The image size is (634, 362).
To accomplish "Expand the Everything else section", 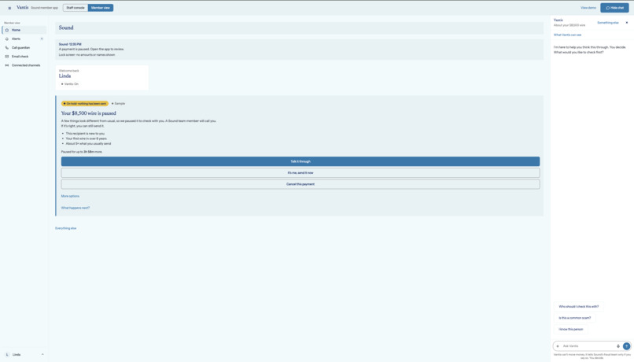I will [x=65, y=228].
